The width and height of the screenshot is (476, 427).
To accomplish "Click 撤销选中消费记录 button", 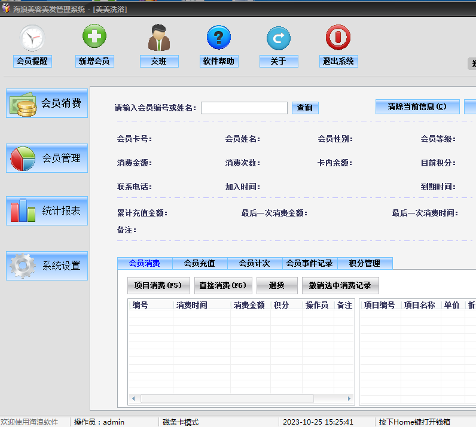I will (340, 285).
